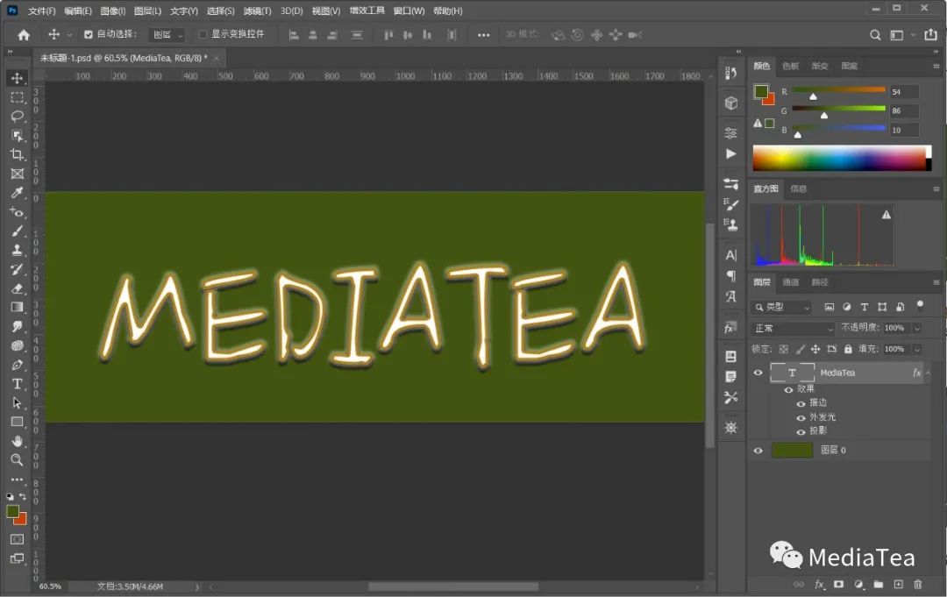Select the Rectangle shape tool
Screen dimensions: 947x597
click(x=17, y=422)
